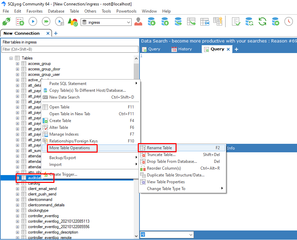Click the table with key icon

click(218, 21)
